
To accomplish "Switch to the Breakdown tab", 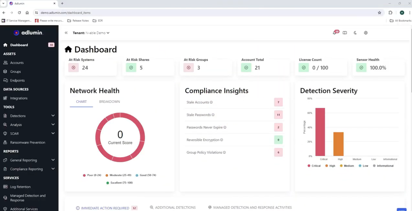I will click(x=109, y=102).
